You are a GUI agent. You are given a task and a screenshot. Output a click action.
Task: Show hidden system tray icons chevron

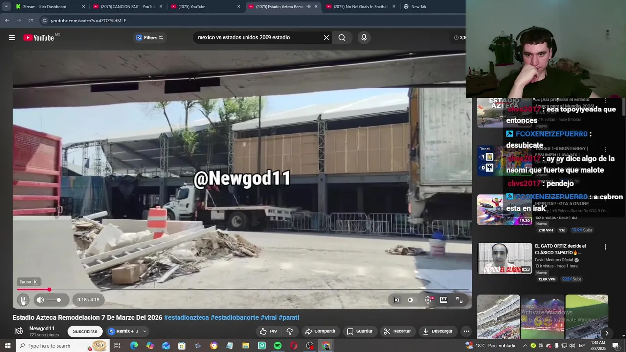pyautogui.click(x=525, y=346)
